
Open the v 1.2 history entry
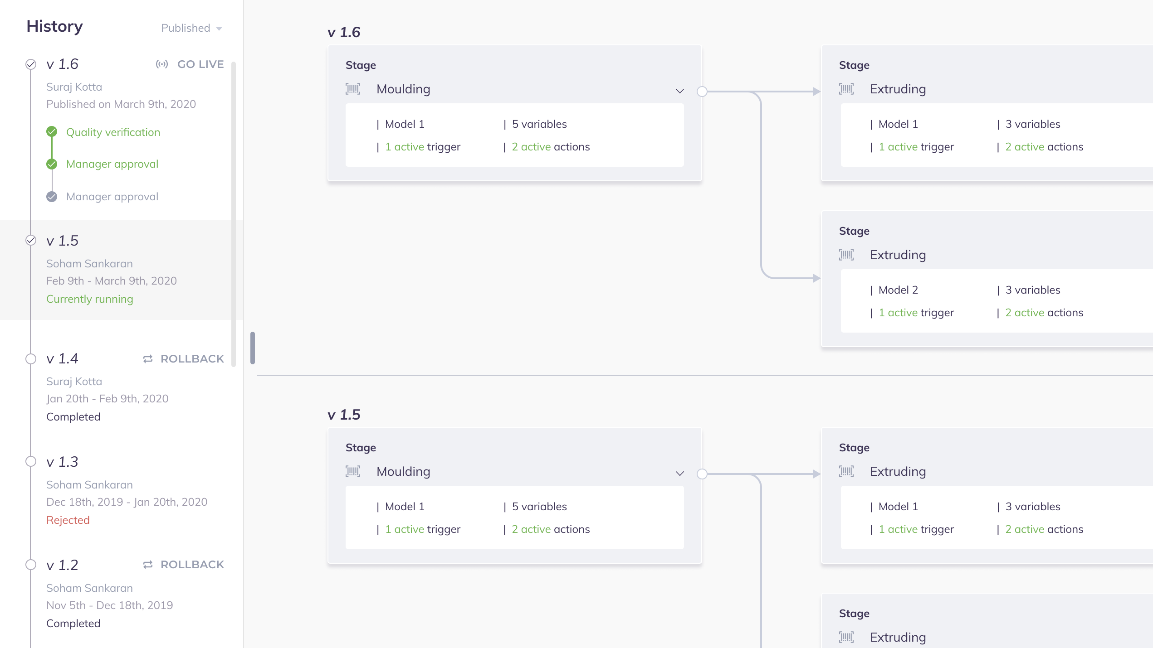point(63,565)
